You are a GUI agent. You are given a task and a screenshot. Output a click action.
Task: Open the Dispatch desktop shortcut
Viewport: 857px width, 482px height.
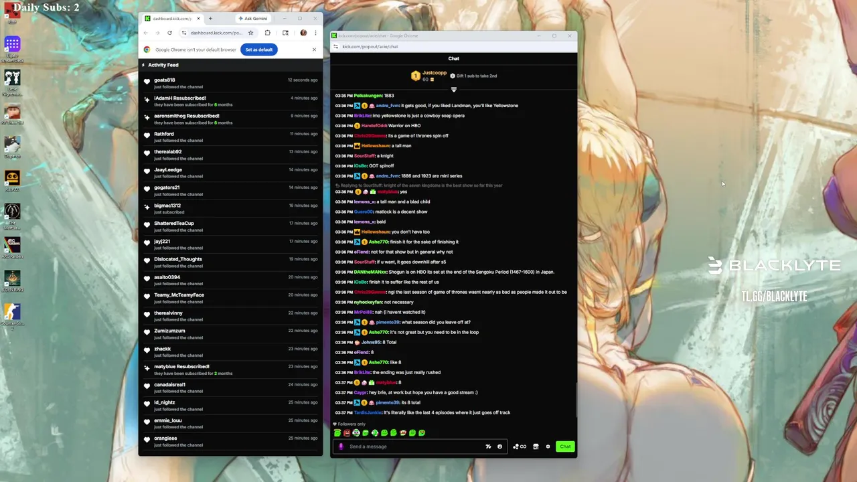[x=12, y=147]
